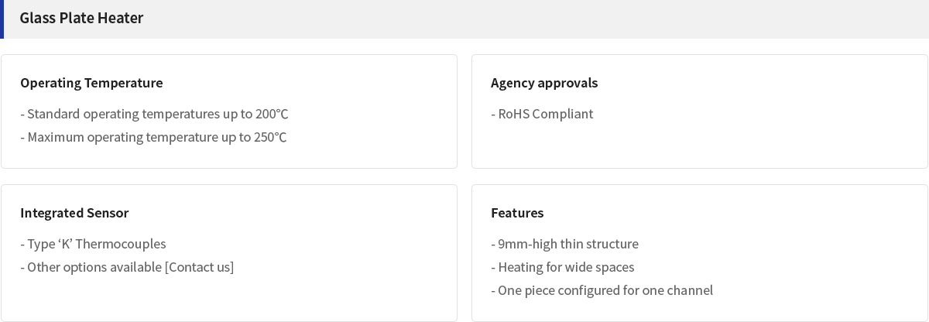Click the blue accent bar beside the heading

tap(2, 19)
